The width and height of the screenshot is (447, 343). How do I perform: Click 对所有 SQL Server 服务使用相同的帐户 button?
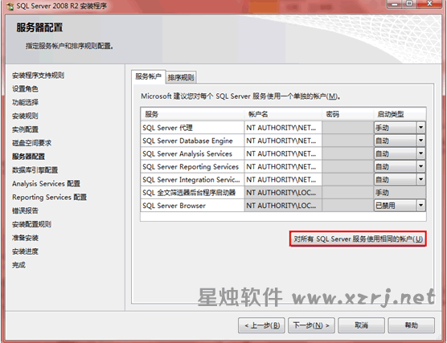[x=358, y=239]
